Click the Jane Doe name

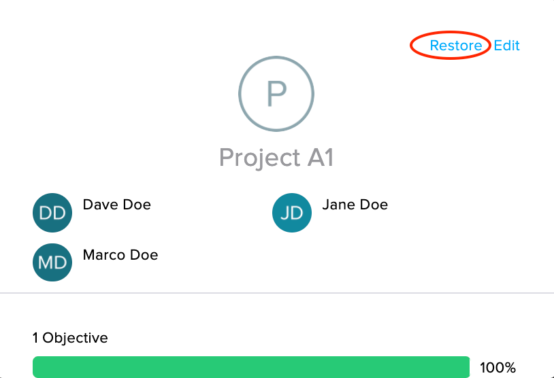(355, 205)
